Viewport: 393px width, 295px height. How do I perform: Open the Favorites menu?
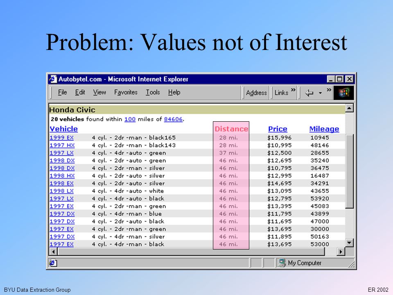pyautogui.click(x=126, y=92)
